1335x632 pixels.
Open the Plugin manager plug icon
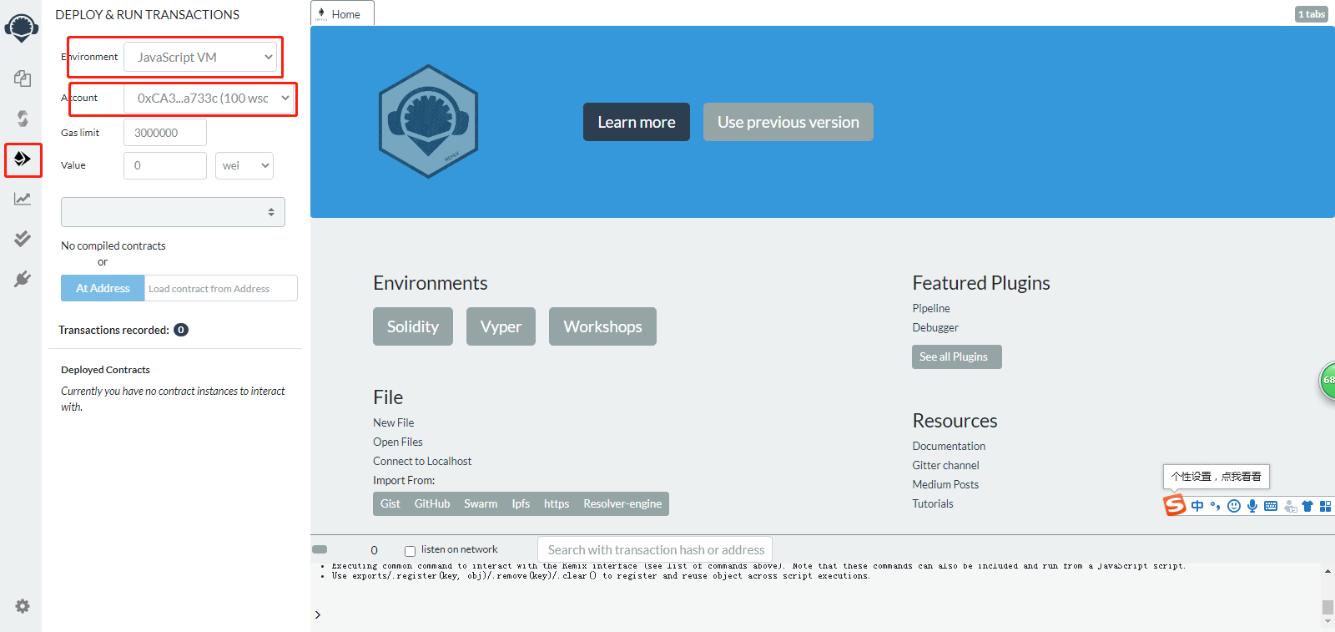pos(23,279)
